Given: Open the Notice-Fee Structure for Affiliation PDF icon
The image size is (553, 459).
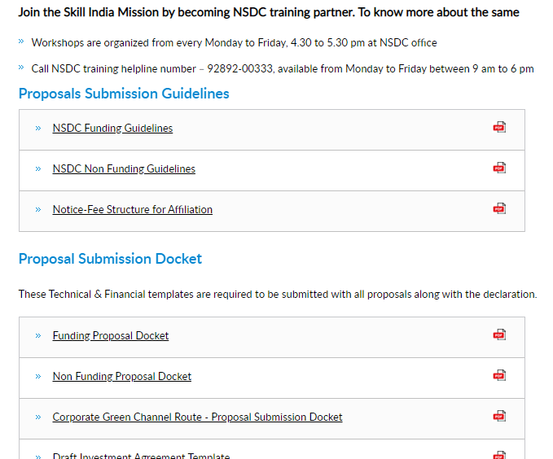Looking at the screenshot, I should point(499,208).
